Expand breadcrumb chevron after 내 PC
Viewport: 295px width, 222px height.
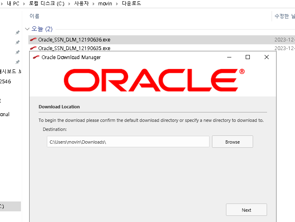[24, 4]
